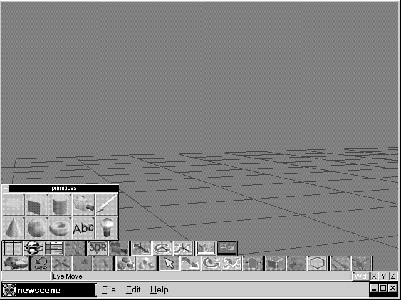Click the 'newscene' window title
Viewport: 401px width, 300px height.
[x=39, y=290]
